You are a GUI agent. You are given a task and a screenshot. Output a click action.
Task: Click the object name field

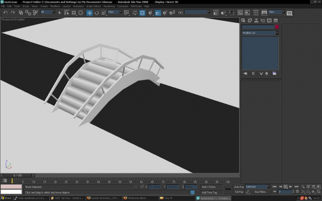[258, 27]
